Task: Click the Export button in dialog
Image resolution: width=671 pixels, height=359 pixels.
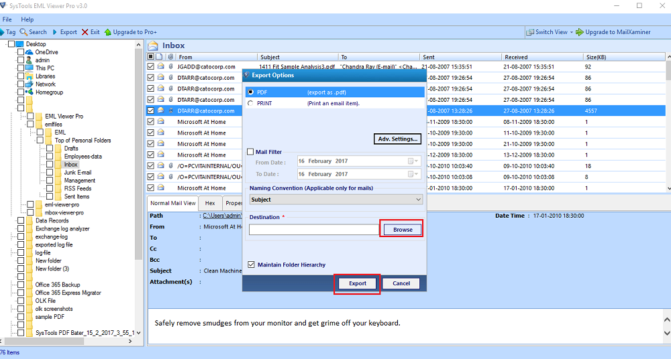Action: pos(358,283)
